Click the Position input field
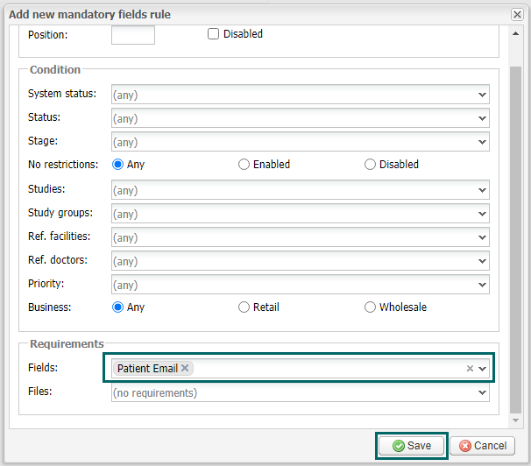Image resolution: width=531 pixels, height=466 pixels. pos(133,35)
